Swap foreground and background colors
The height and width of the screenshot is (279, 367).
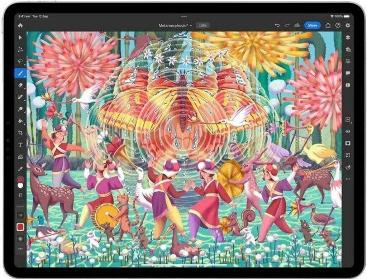(x=20, y=195)
